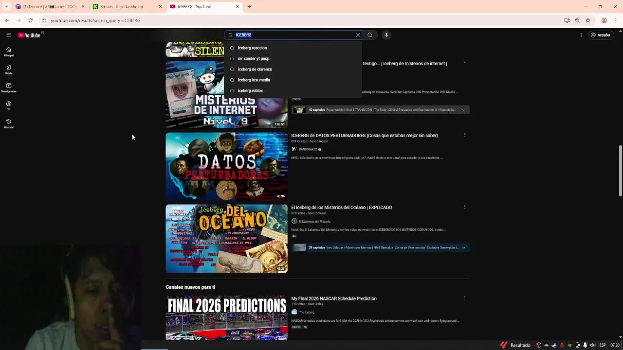Open the Chrome profile avatar

click(604, 20)
